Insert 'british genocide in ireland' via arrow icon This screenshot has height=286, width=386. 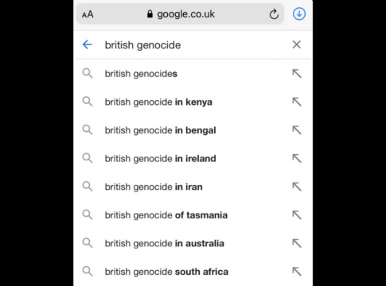click(x=297, y=158)
